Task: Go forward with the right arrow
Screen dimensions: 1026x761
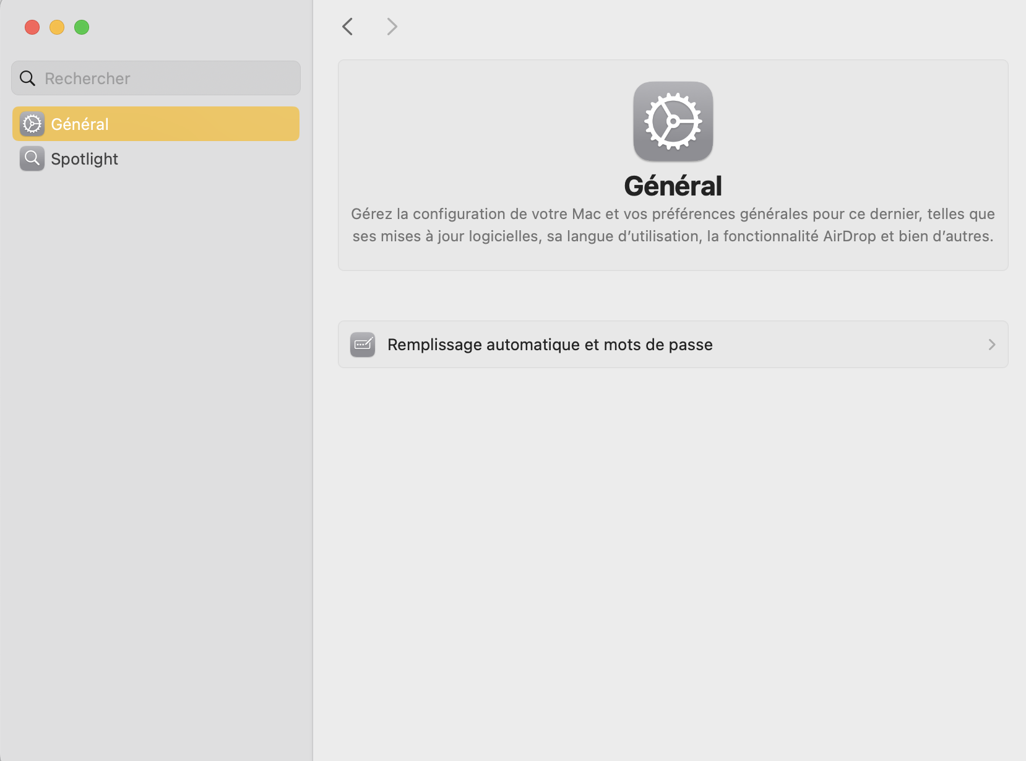Action: pos(392,27)
